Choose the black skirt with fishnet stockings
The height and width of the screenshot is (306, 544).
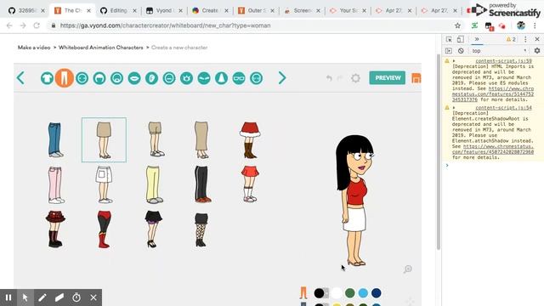[201, 229]
